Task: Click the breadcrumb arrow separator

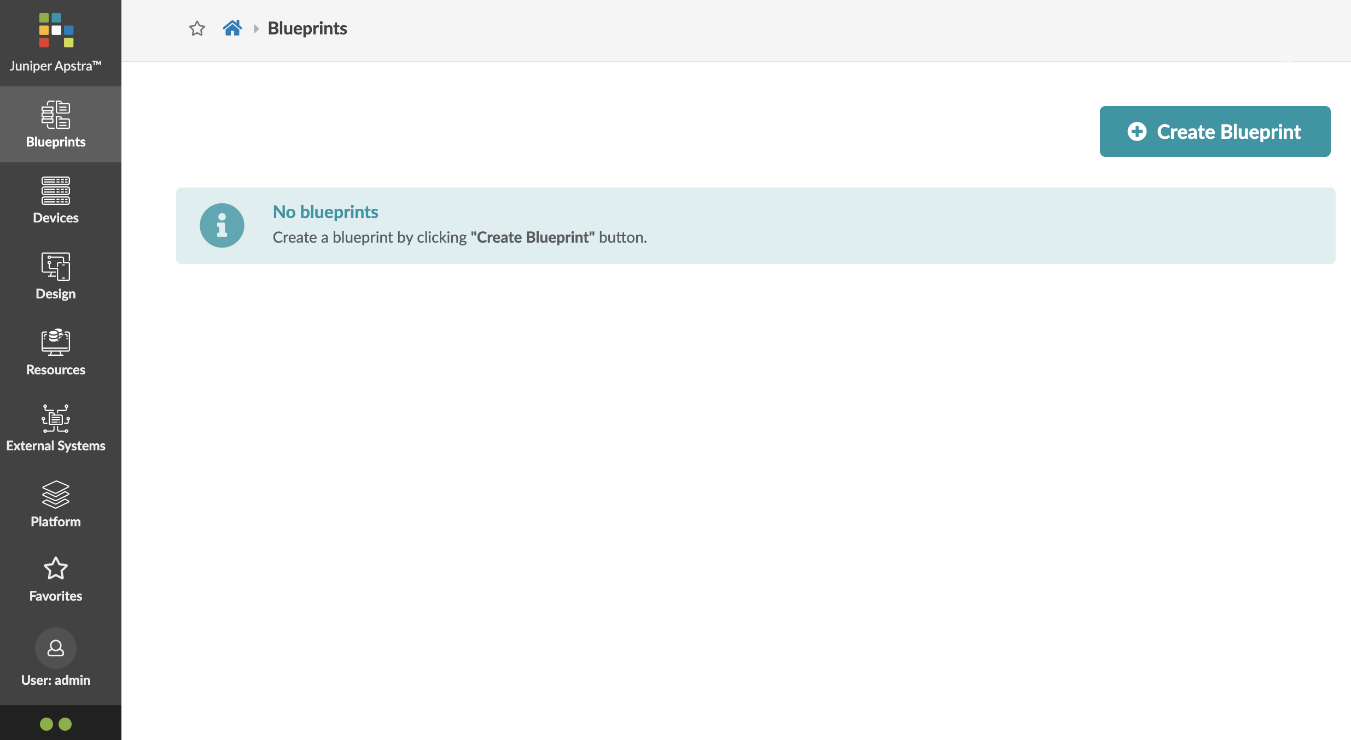Action: [256, 28]
